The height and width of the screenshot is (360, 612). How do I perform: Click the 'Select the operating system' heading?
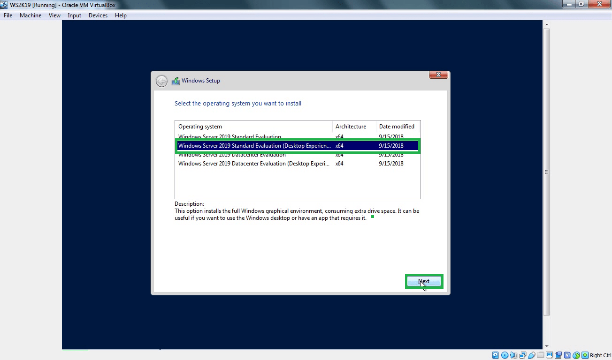pyautogui.click(x=238, y=104)
